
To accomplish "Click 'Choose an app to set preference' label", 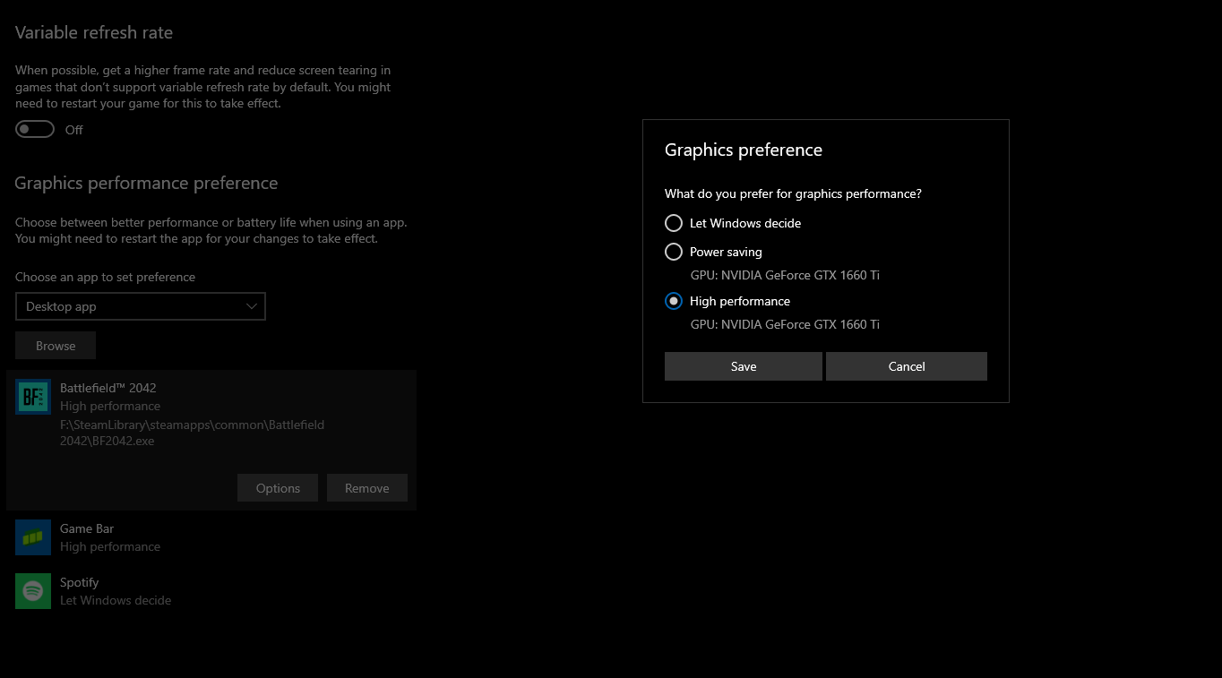I will click(105, 277).
